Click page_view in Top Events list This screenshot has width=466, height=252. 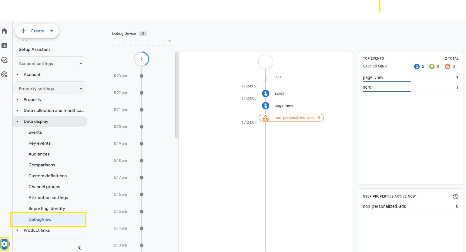[x=373, y=77]
